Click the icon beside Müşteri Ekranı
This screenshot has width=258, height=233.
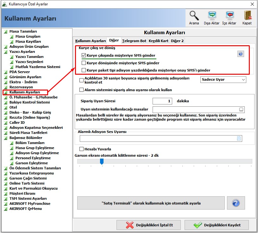tap(6, 193)
